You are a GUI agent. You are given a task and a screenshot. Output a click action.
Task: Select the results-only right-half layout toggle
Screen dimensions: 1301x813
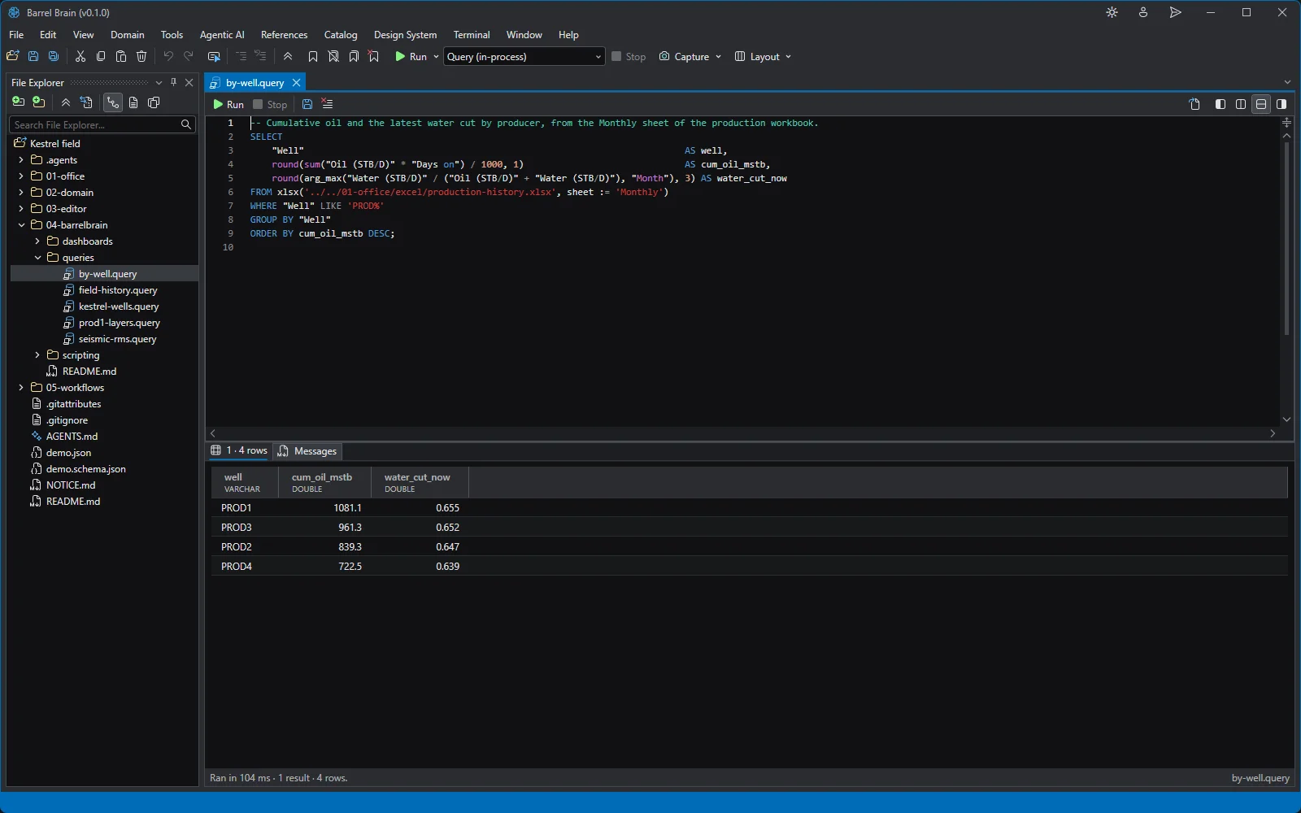coord(1281,104)
